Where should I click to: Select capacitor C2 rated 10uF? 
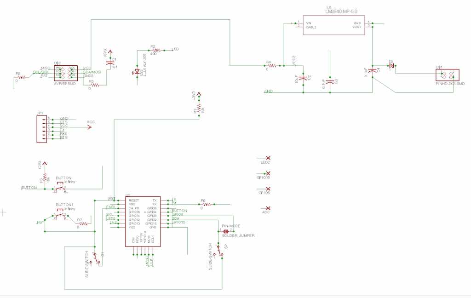(x=304, y=78)
